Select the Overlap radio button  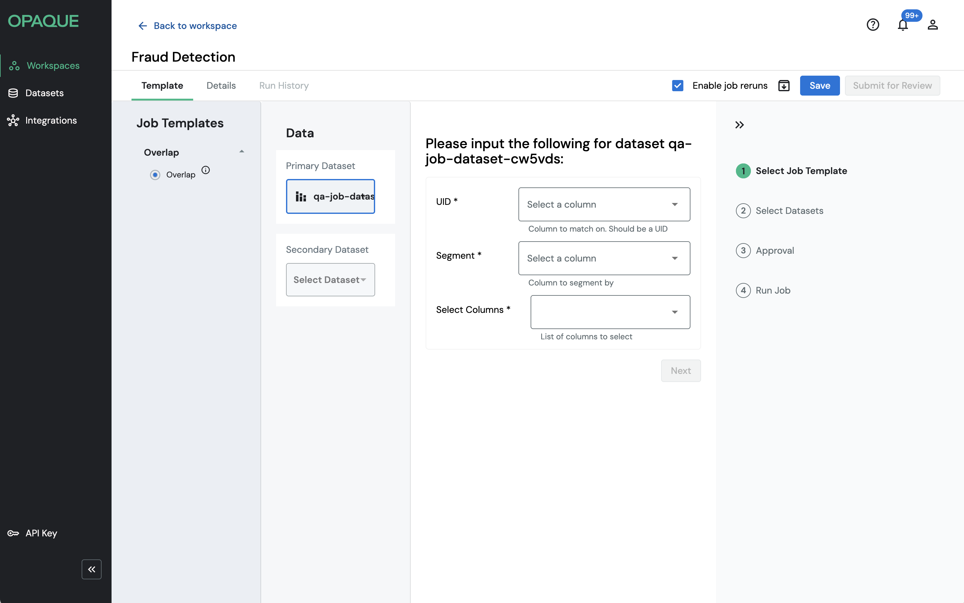155,175
